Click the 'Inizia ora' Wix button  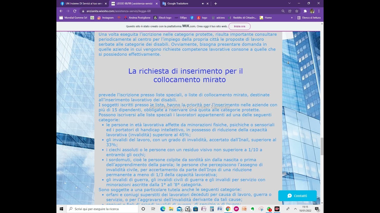(240, 26)
